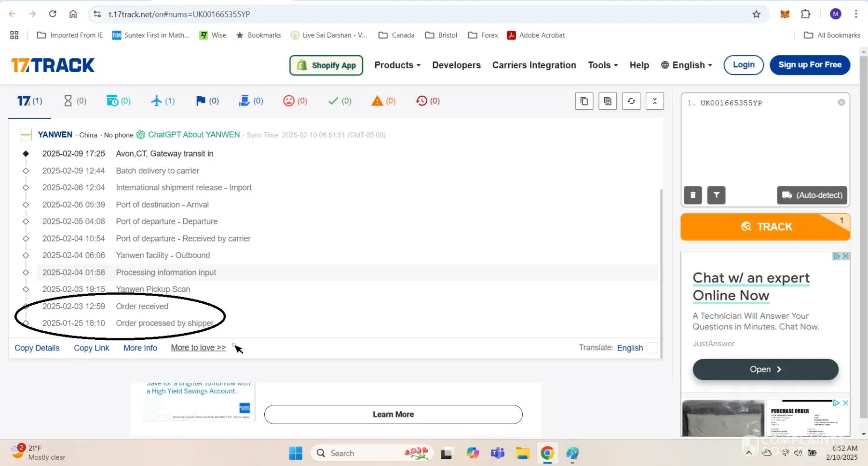Filter by hourglass not-found status
This screenshot has width=868, height=466.
(75, 101)
